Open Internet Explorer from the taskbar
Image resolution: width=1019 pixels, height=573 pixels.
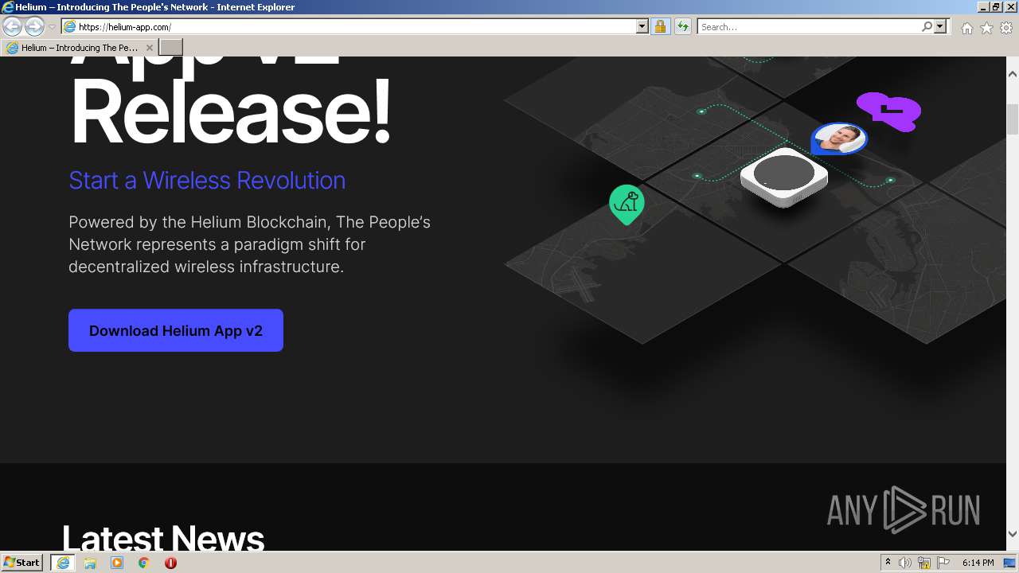click(63, 563)
